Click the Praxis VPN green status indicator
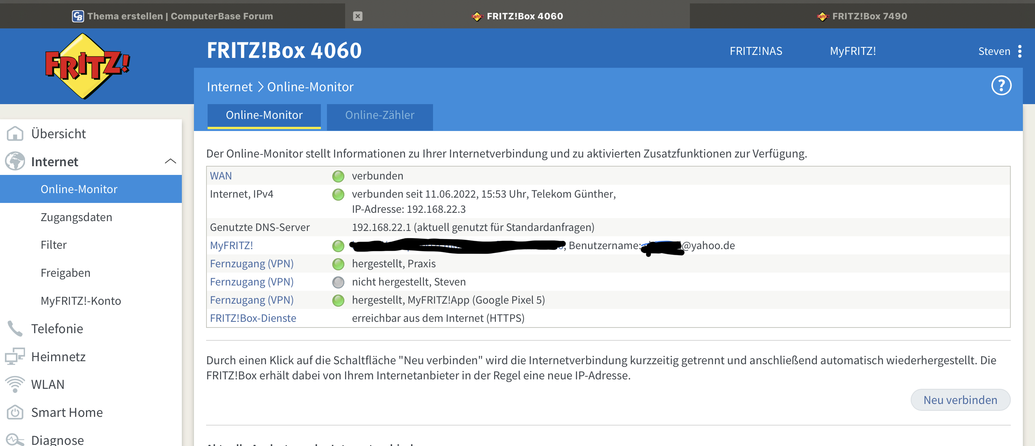The height and width of the screenshot is (446, 1035). click(x=338, y=264)
